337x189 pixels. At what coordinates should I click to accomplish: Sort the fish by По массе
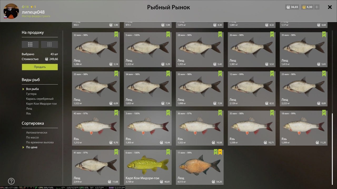pos(32,138)
